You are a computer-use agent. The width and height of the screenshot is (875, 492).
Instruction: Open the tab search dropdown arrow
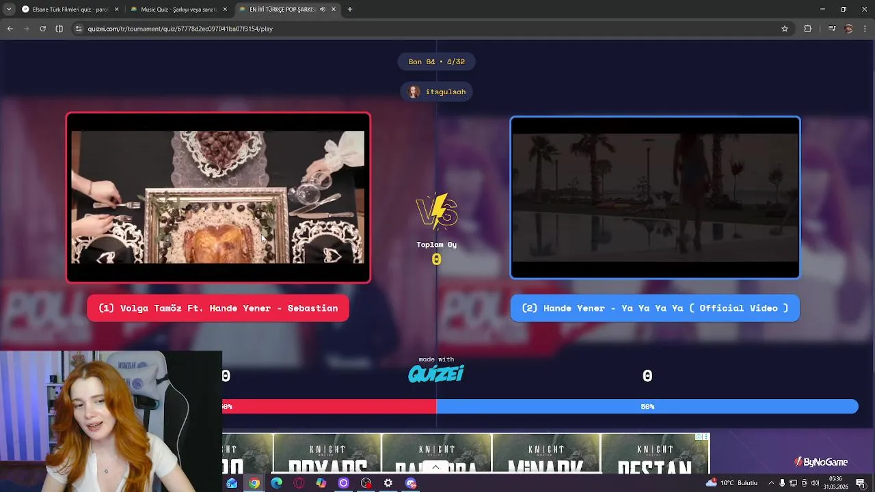pos(9,9)
